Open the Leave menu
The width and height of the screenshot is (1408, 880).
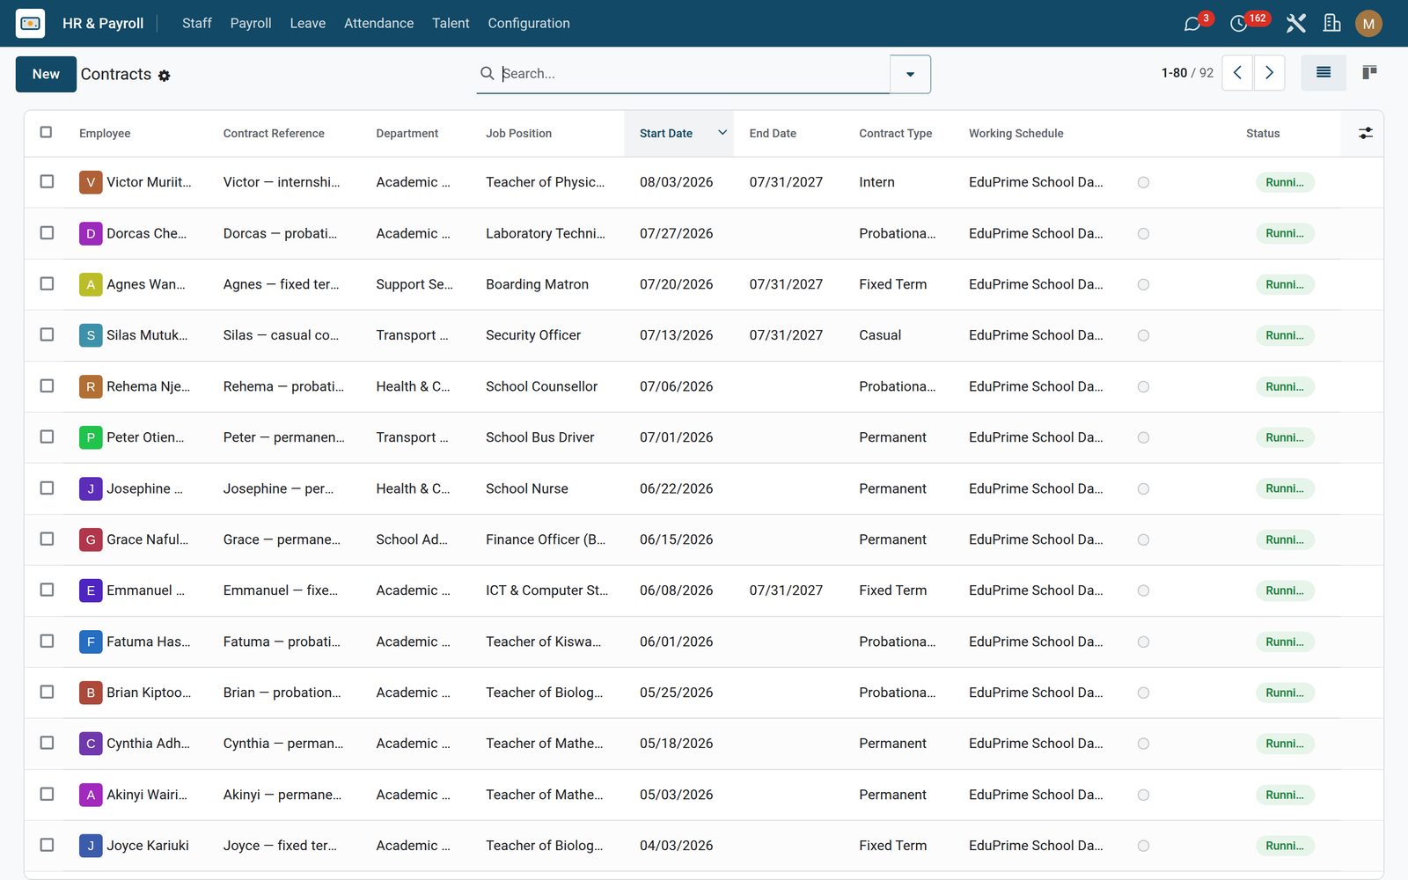click(308, 23)
